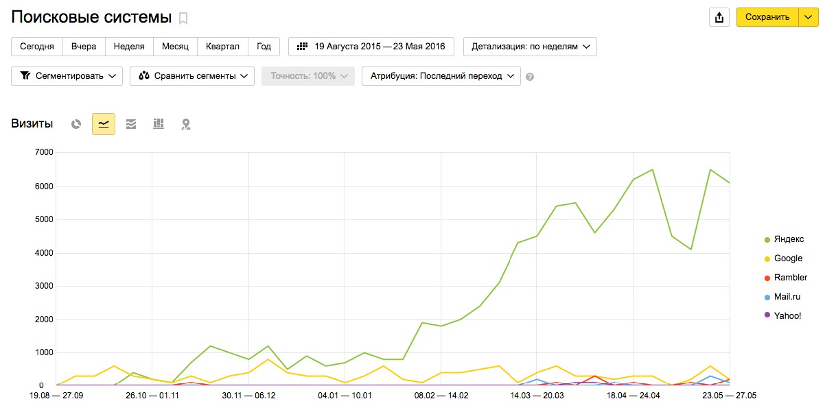The width and height of the screenshot is (825, 410).
Task: Open the Атрибуция: Последний переход dropdown
Action: point(441,76)
